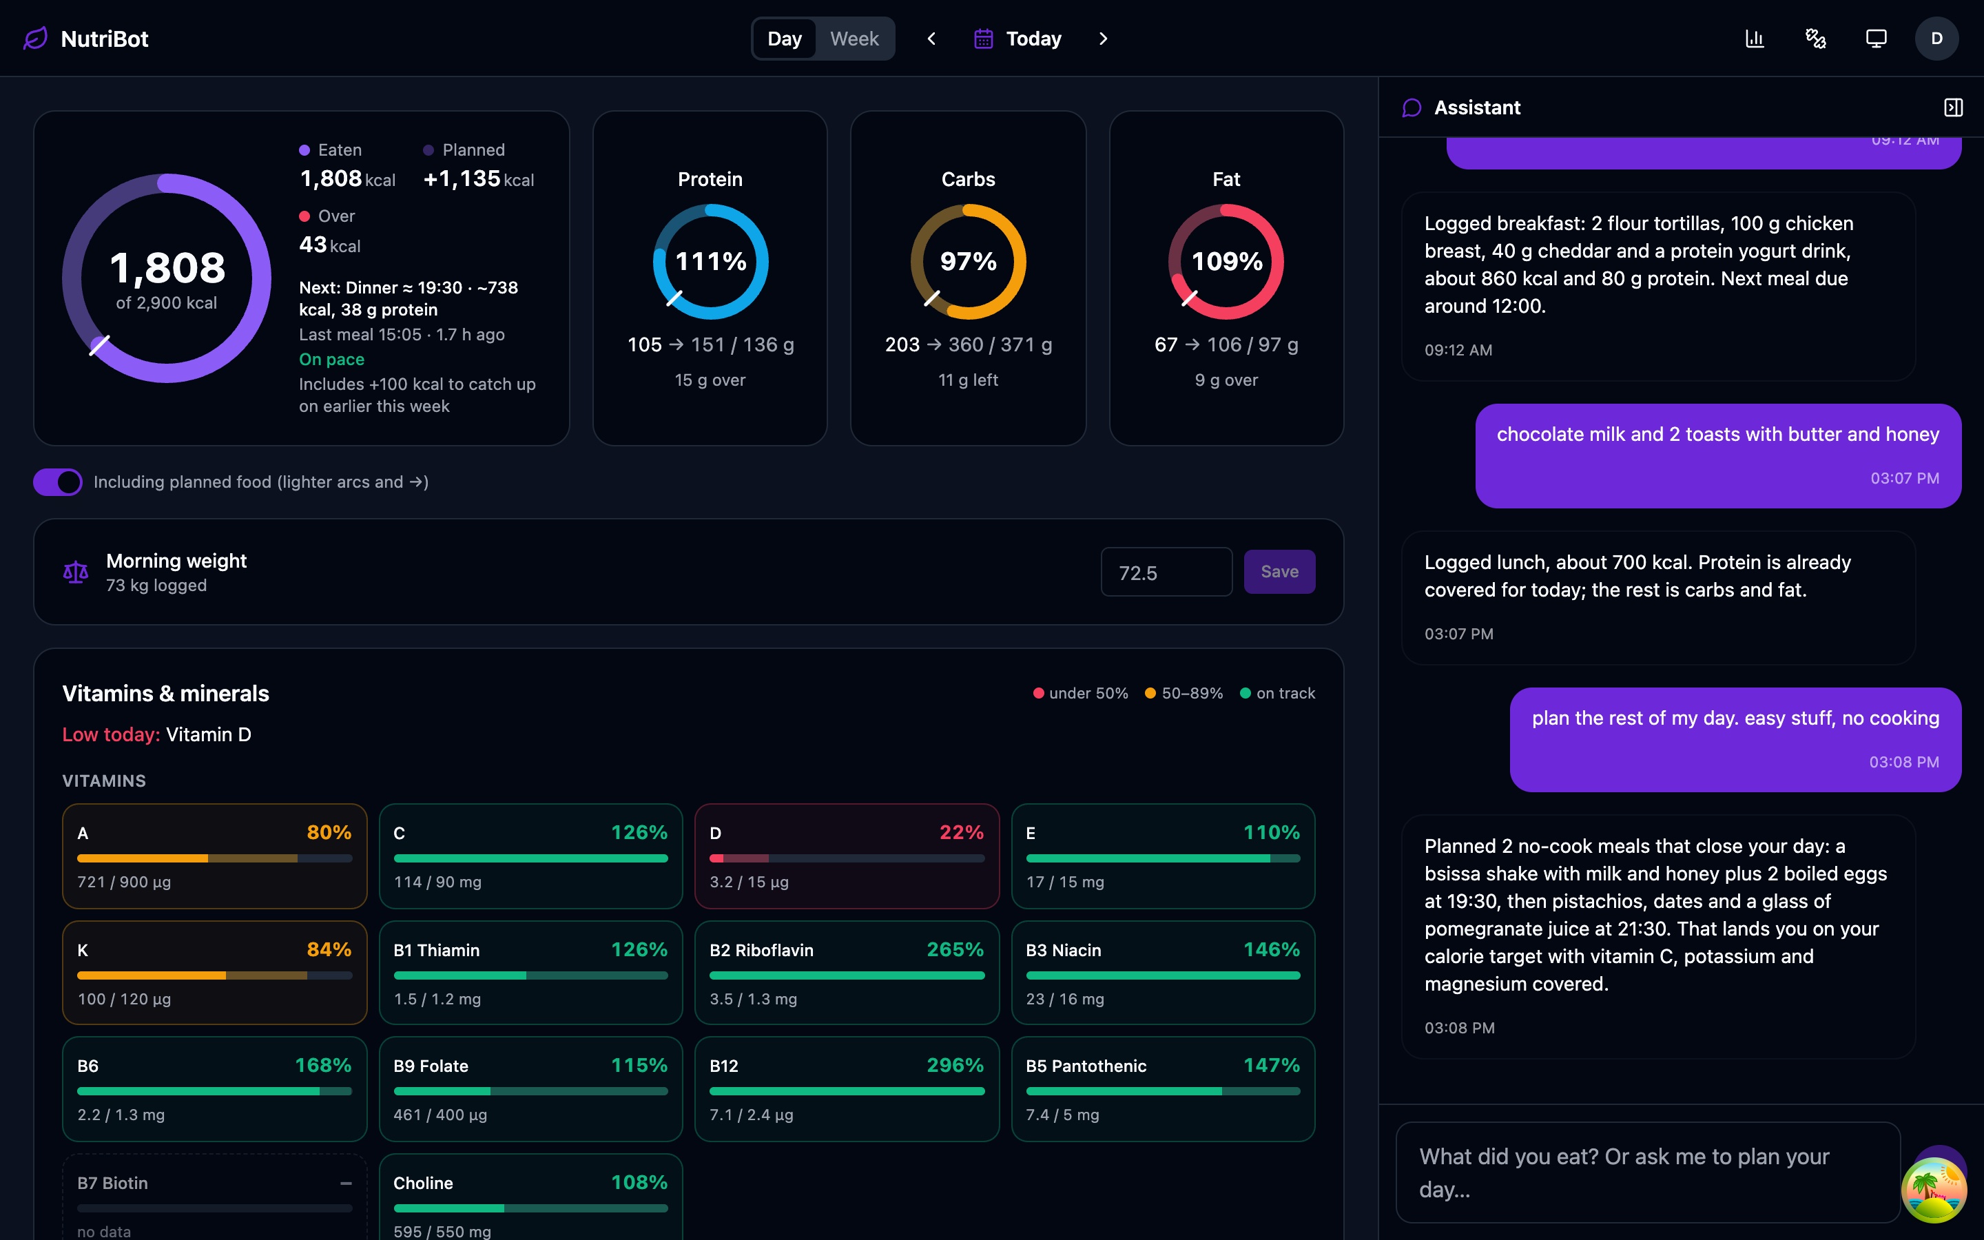This screenshot has height=1240, width=1984.
Task: Click the 'plan the rest of my day' message
Action: pyautogui.click(x=1735, y=739)
